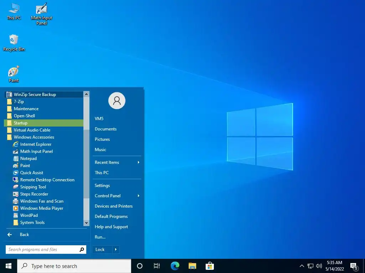Image resolution: width=365 pixels, height=273 pixels.
Task: Expand the 7-Zip folder
Action: click(43, 102)
